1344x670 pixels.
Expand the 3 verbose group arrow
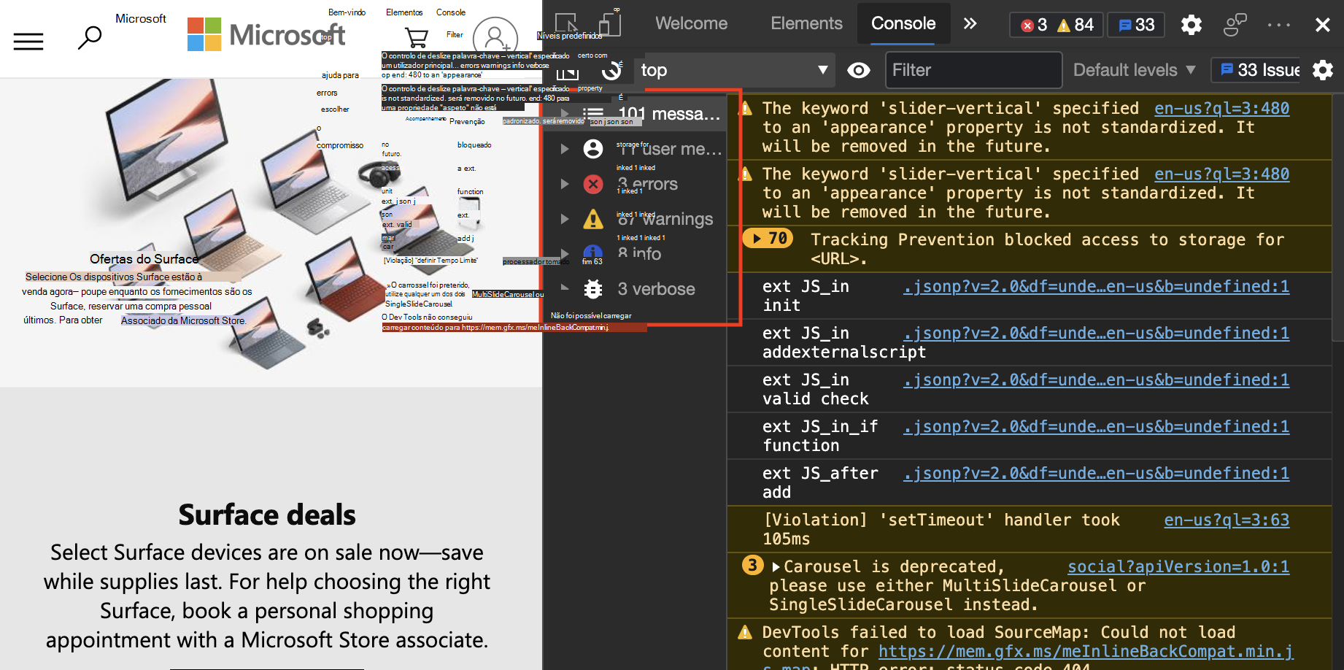[564, 289]
